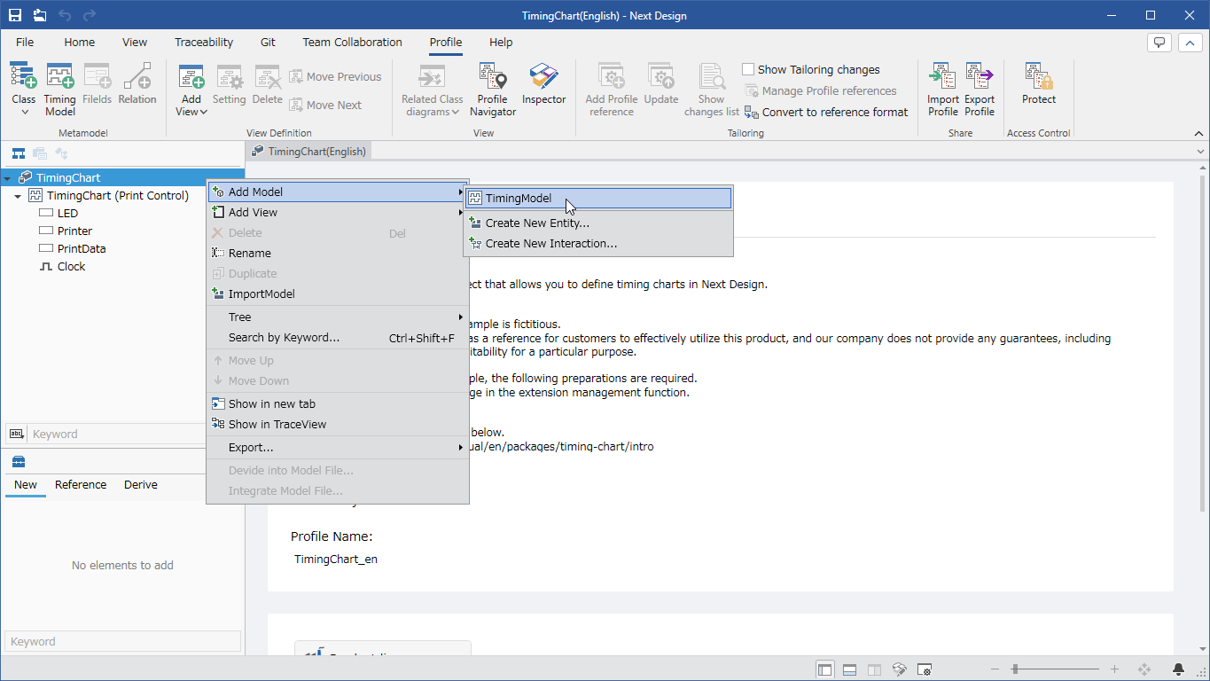Image resolution: width=1210 pixels, height=681 pixels.
Task: Open the Inspector tool
Action: click(543, 83)
